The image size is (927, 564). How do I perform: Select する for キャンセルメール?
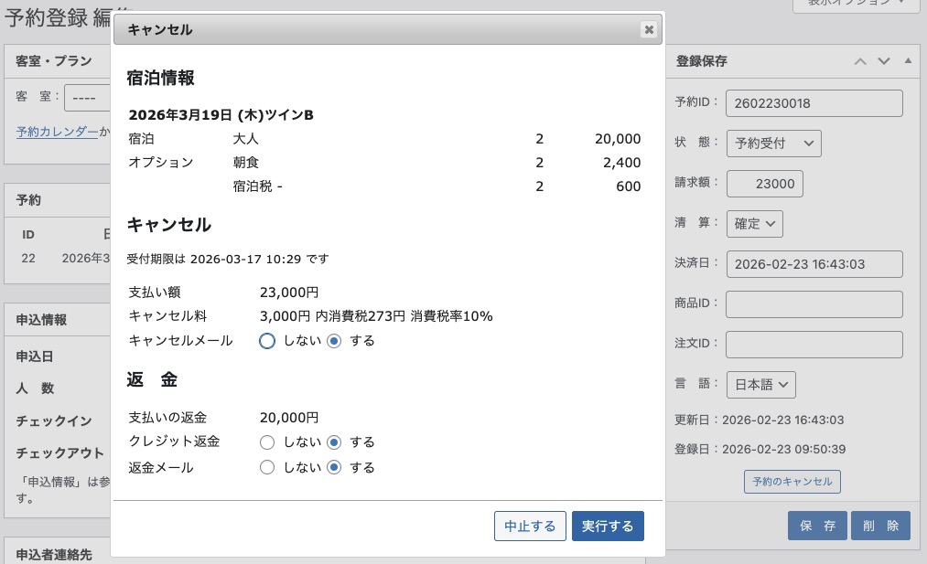pyautogui.click(x=334, y=341)
